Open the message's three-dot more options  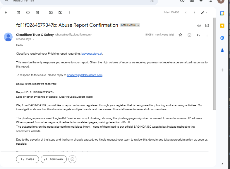click(207, 35)
